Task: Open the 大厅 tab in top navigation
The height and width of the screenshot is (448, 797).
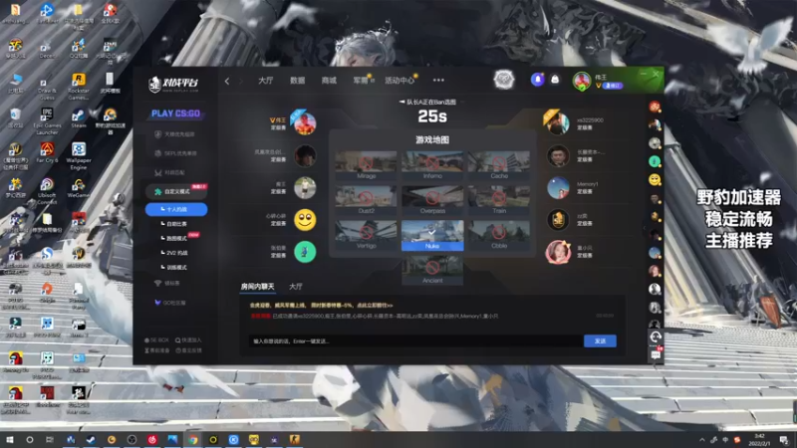Action: (x=265, y=81)
